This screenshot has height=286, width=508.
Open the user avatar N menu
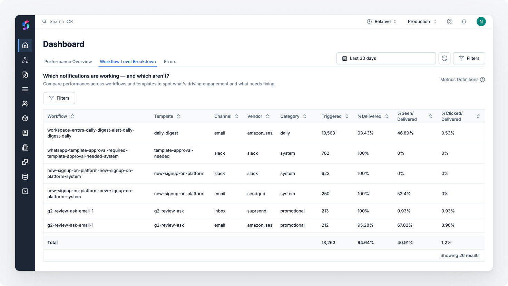[481, 21]
